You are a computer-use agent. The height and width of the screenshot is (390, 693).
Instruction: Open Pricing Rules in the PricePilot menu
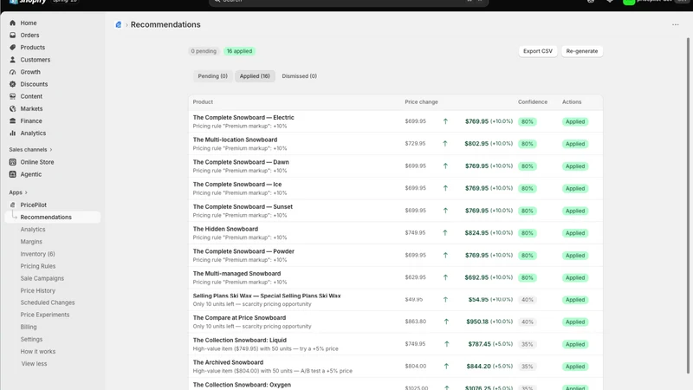click(38, 266)
